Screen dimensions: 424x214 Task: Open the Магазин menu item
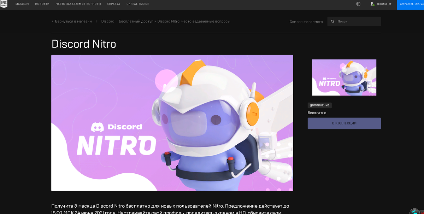click(22, 4)
